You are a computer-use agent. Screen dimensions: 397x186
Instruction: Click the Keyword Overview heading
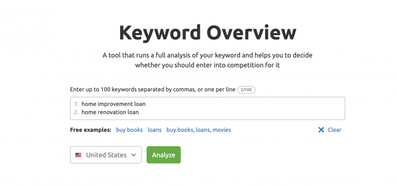[207, 33]
